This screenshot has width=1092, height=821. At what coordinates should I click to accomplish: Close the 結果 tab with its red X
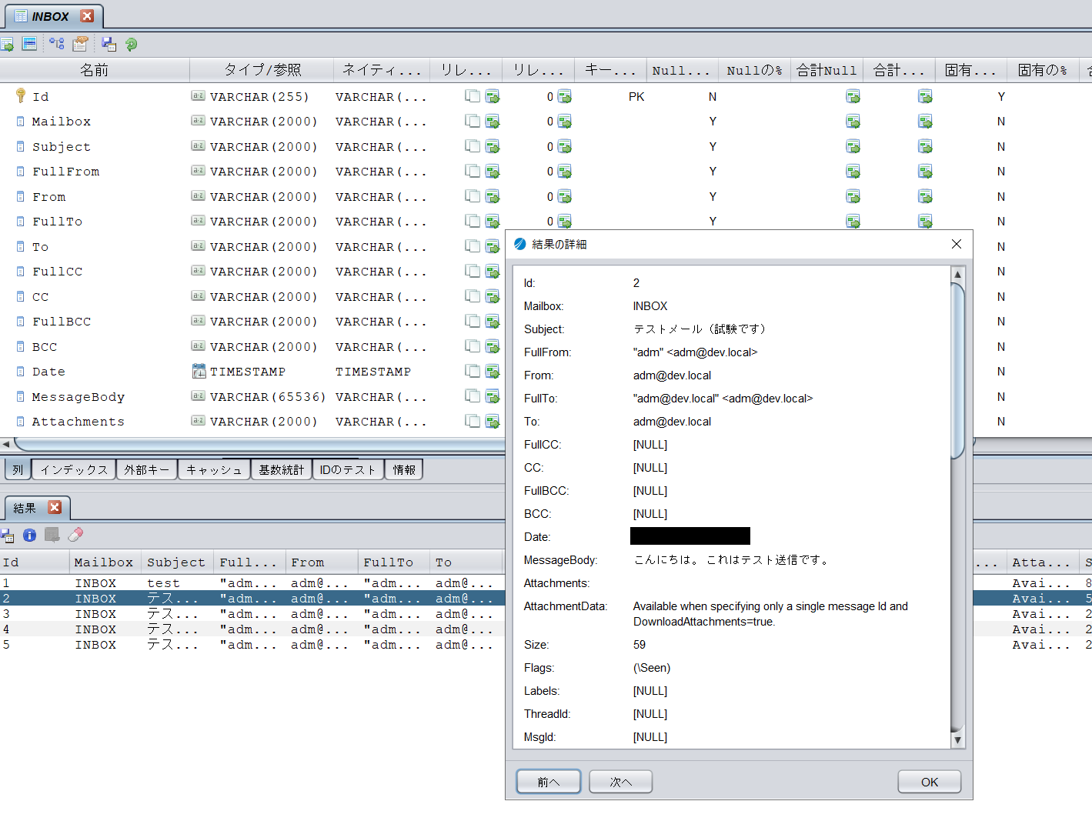55,507
